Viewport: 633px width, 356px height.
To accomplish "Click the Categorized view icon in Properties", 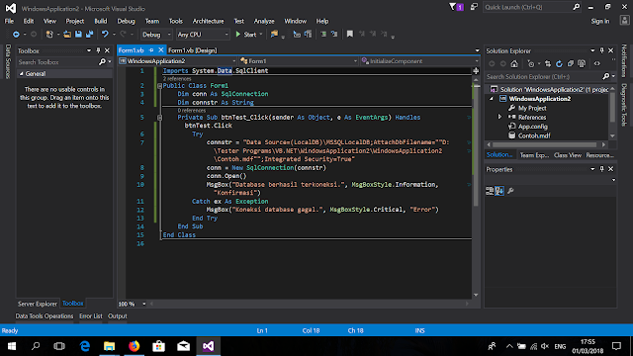I will [490, 191].
